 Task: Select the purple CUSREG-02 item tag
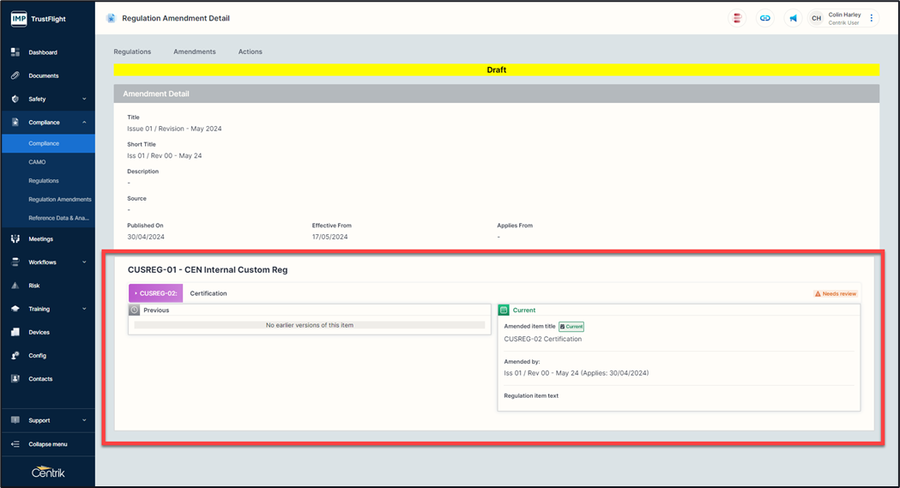point(155,293)
